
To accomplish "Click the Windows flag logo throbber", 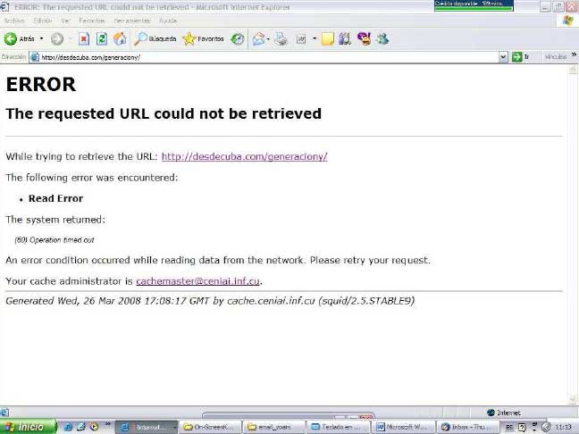I will (568, 21).
